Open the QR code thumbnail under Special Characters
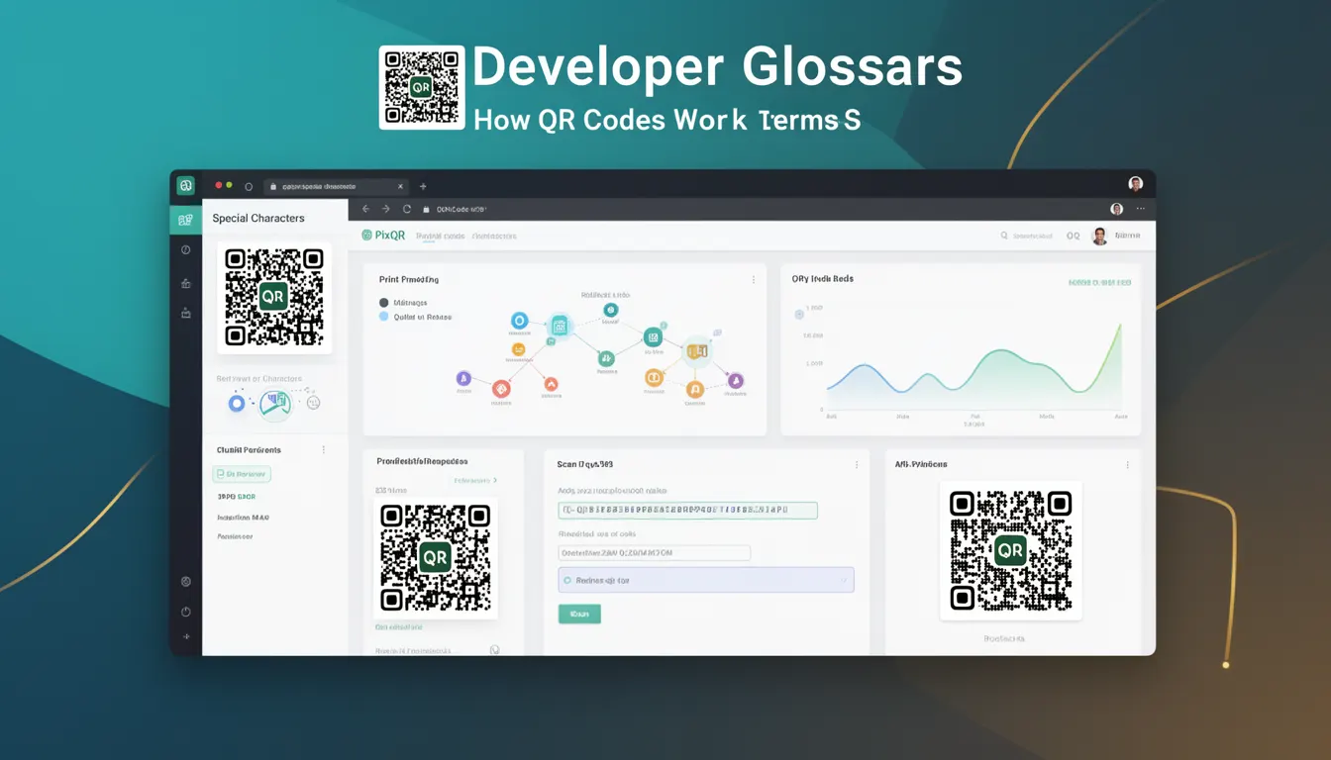Viewport: 1331px width, 760px height. click(274, 298)
